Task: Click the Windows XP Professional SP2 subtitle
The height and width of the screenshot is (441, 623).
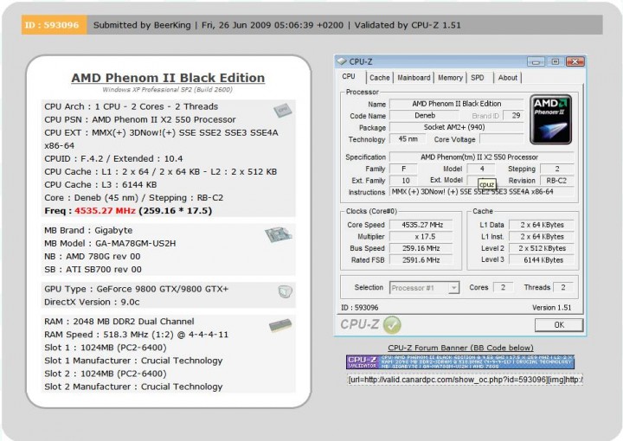Action: (168, 90)
